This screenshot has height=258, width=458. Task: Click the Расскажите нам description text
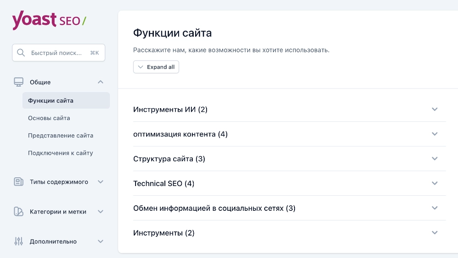point(231,50)
